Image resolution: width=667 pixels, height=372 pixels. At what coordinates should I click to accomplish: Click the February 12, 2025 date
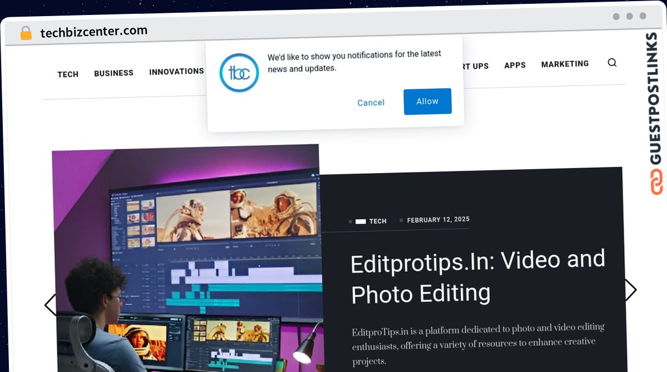(439, 220)
